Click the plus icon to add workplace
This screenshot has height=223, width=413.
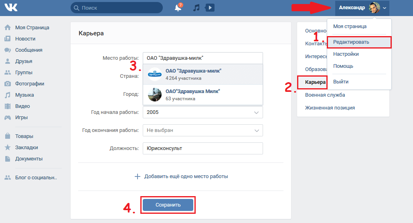[137, 176]
